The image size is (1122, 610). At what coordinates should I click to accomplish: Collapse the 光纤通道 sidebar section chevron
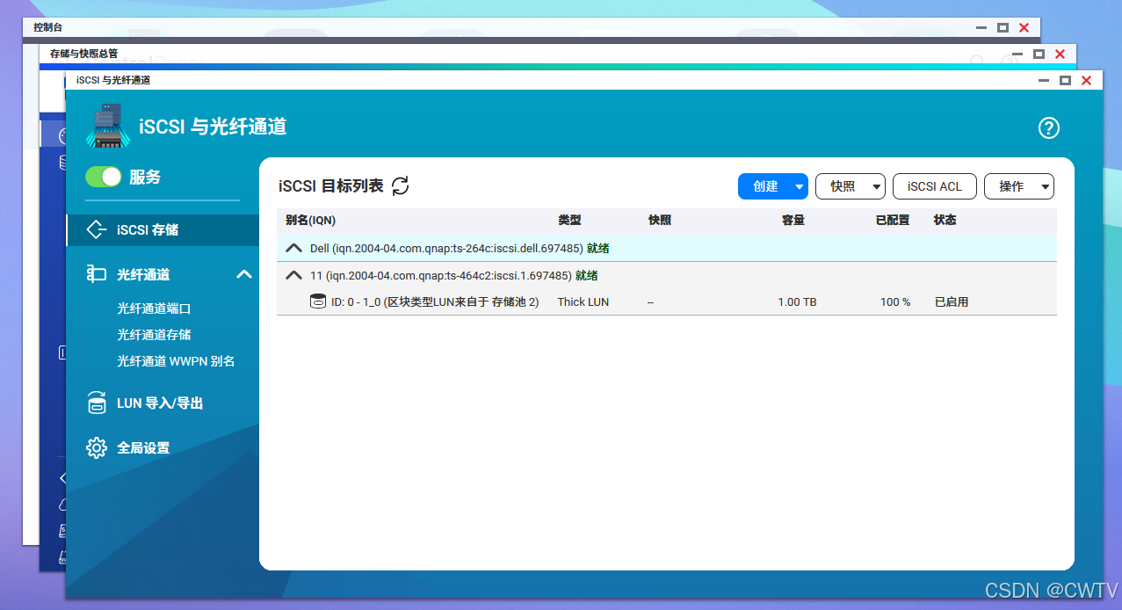[244, 274]
